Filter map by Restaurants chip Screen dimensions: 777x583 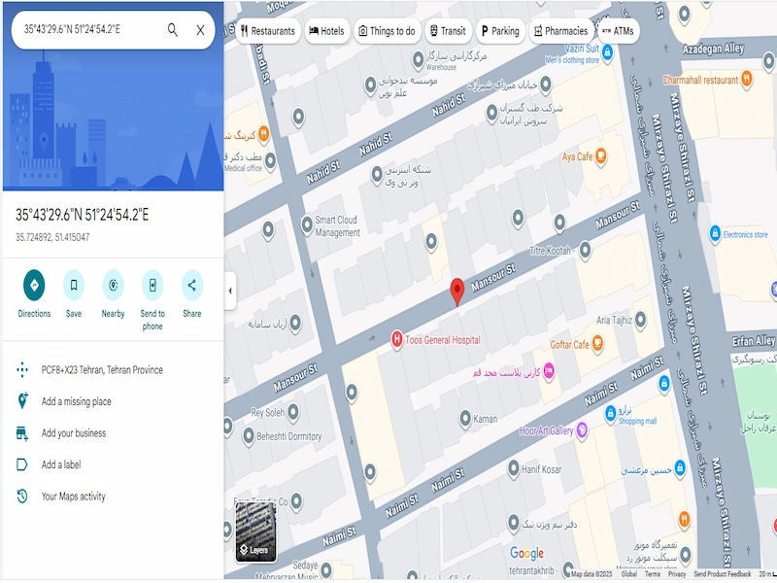point(268,31)
